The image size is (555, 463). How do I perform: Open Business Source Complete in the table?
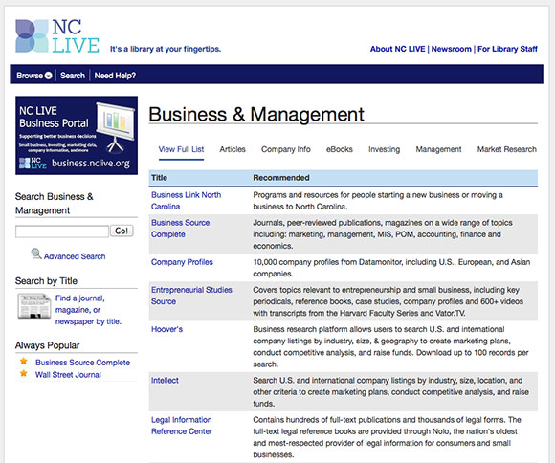[181, 229]
